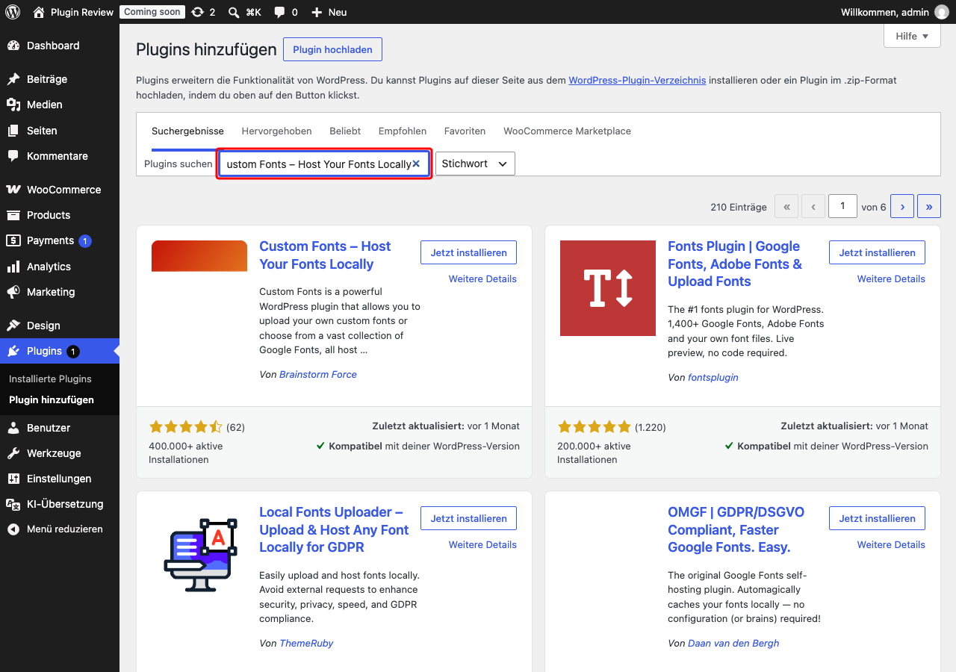Open the comments bubble icon in admin bar
This screenshot has width=956, height=672.
[279, 12]
